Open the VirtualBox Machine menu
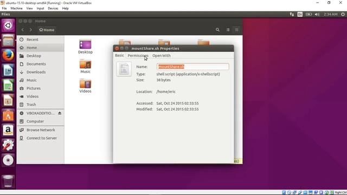347x195 pixels. (x=16, y=9)
